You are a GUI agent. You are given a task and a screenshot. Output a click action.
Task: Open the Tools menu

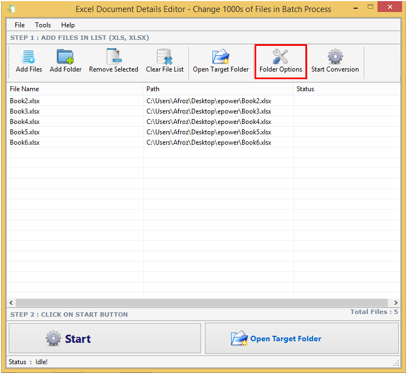tap(43, 25)
